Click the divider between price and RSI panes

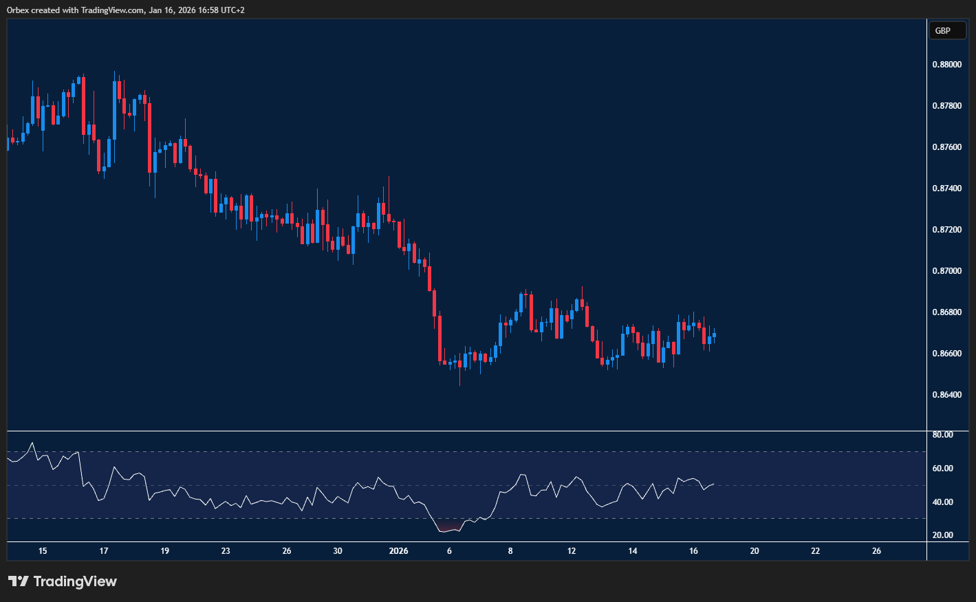[468, 431]
